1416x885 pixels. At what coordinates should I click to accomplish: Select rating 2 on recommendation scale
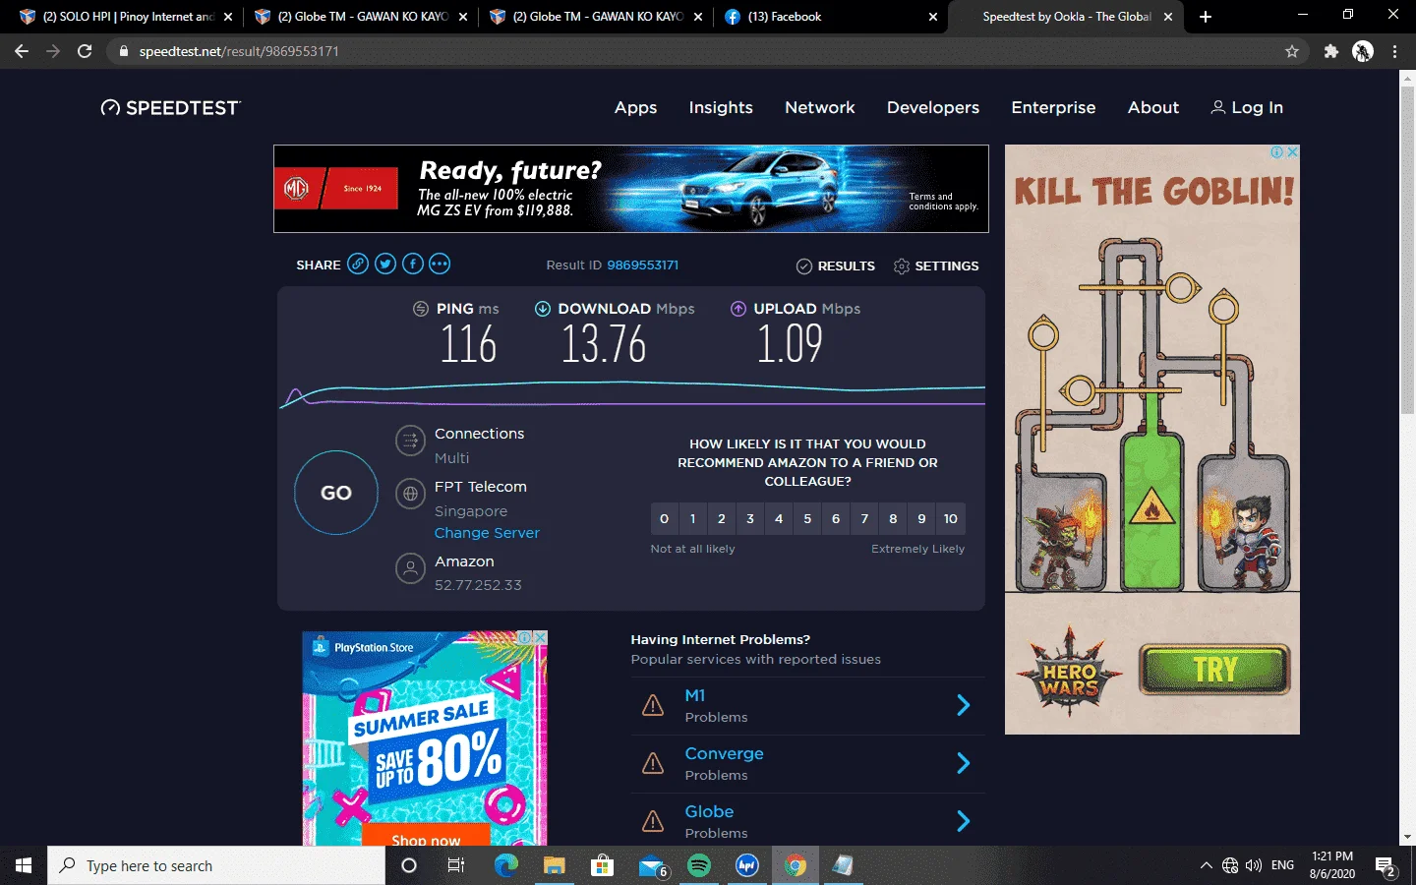point(722,519)
